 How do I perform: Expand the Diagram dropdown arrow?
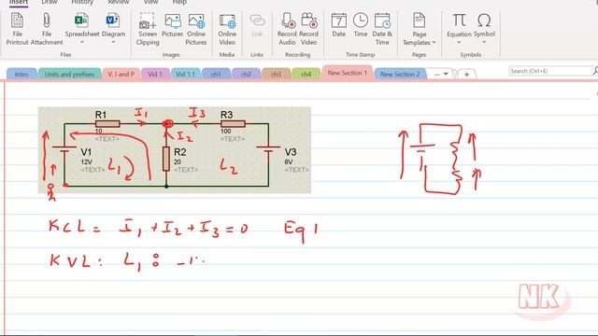113,42
